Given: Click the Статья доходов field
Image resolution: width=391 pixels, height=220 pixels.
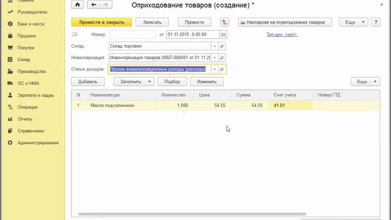Looking at the screenshot, I should click(x=159, y=69).
